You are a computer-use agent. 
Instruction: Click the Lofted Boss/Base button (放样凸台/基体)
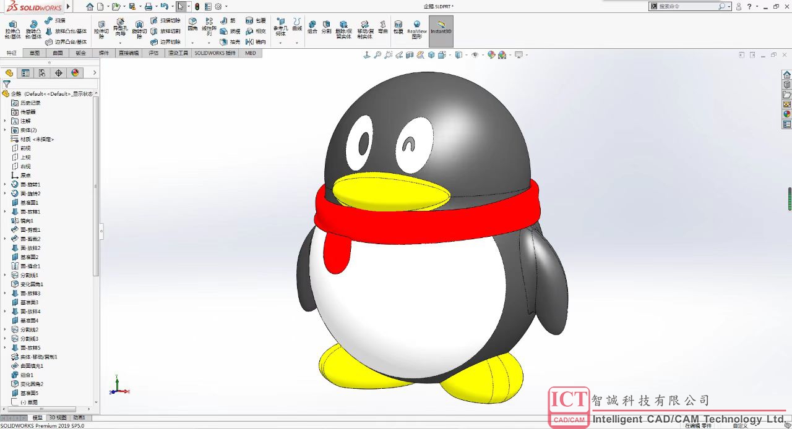pos(66,31)
